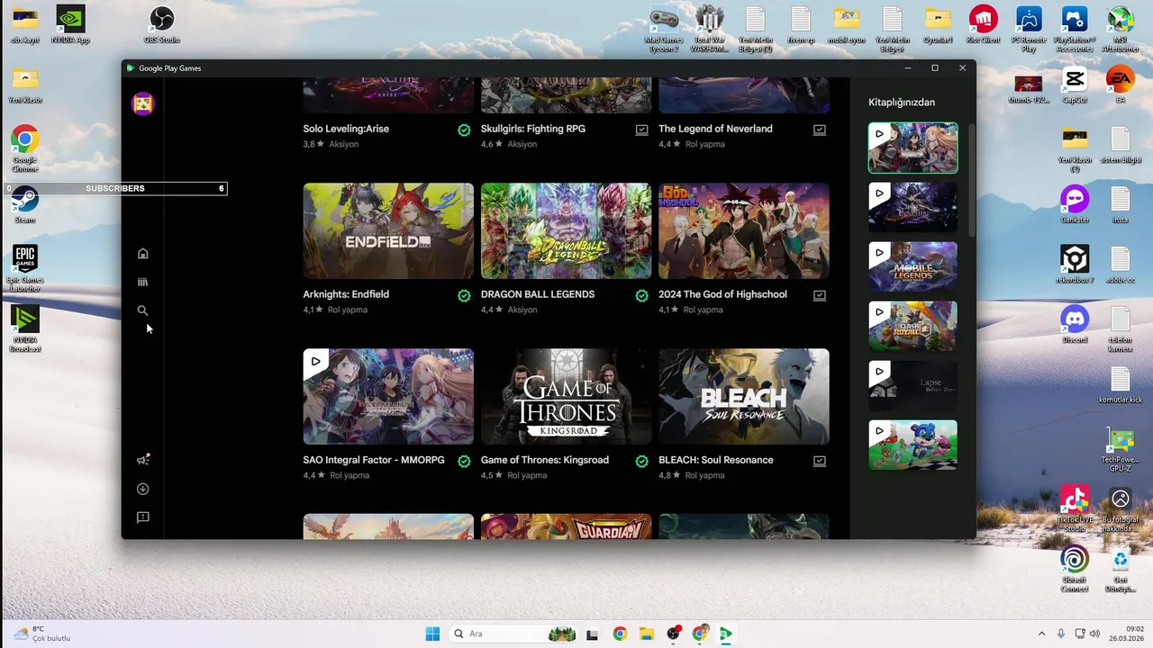Viewport: 1153px width, 648px height.
Task: Click the install icon beside The Legend of Neverland
Action: point(819,130)
